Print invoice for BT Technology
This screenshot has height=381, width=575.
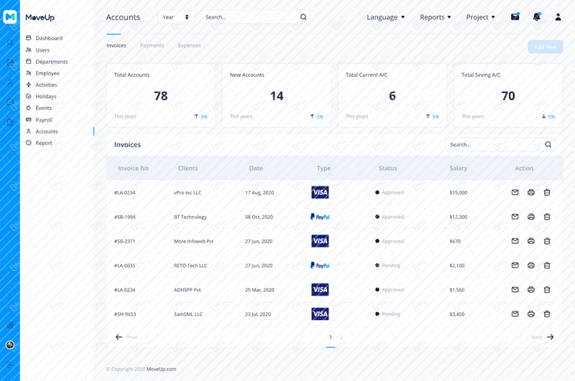[x=530, y=217]
